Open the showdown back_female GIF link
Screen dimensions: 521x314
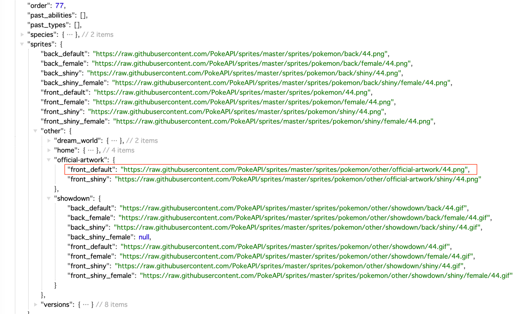point(304,218)
